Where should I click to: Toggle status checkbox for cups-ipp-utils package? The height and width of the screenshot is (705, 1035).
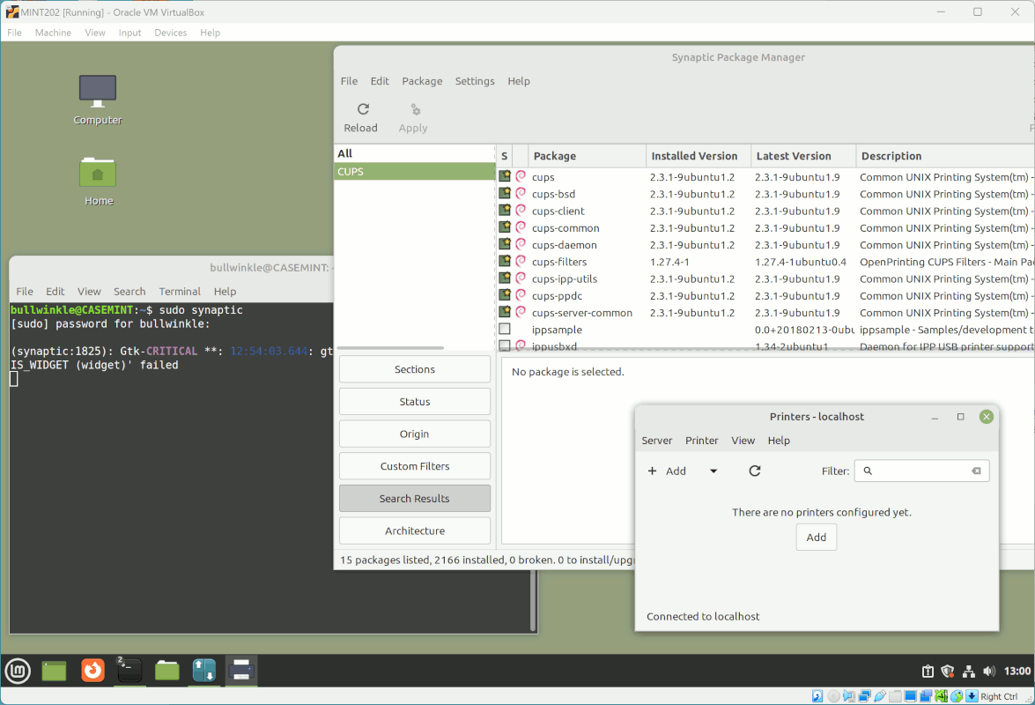[505, 278]
